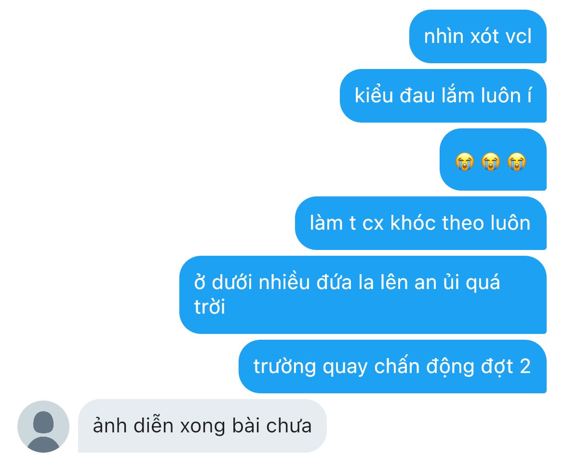
Task: Select the 'làm t cx khóc theo luôn' message
Action: 421,223
